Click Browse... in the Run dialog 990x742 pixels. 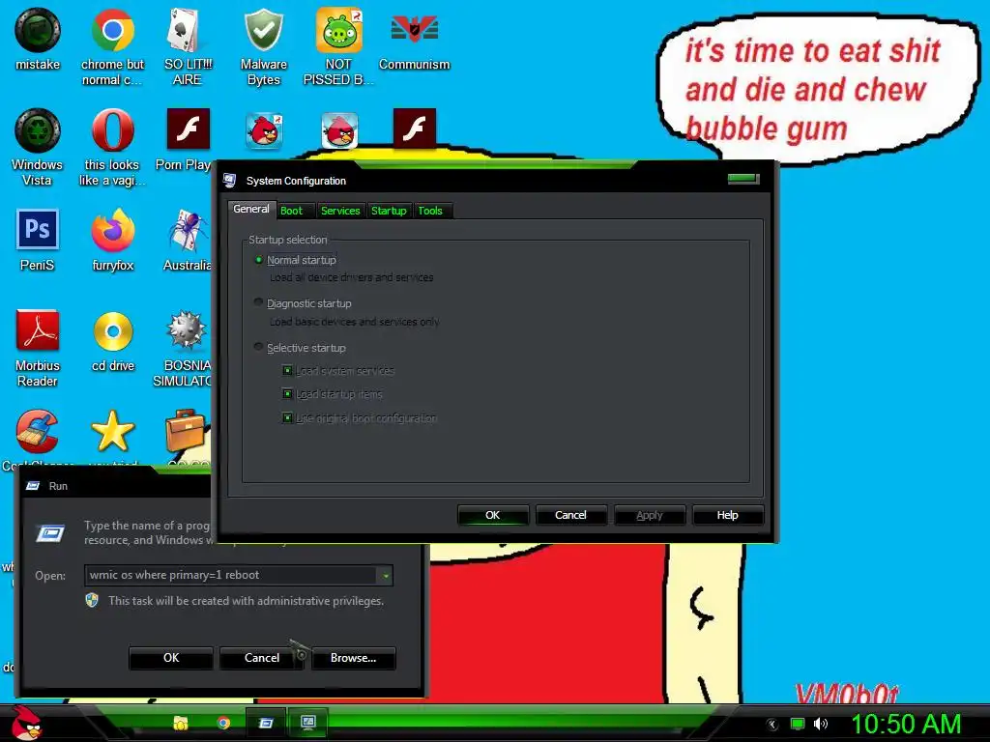(x=354, y=657)
